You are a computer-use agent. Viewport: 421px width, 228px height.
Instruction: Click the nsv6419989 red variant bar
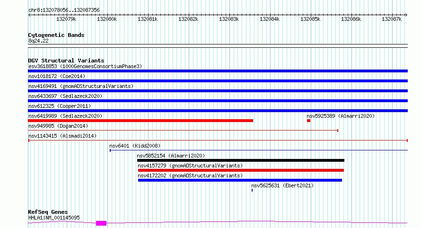140,121
